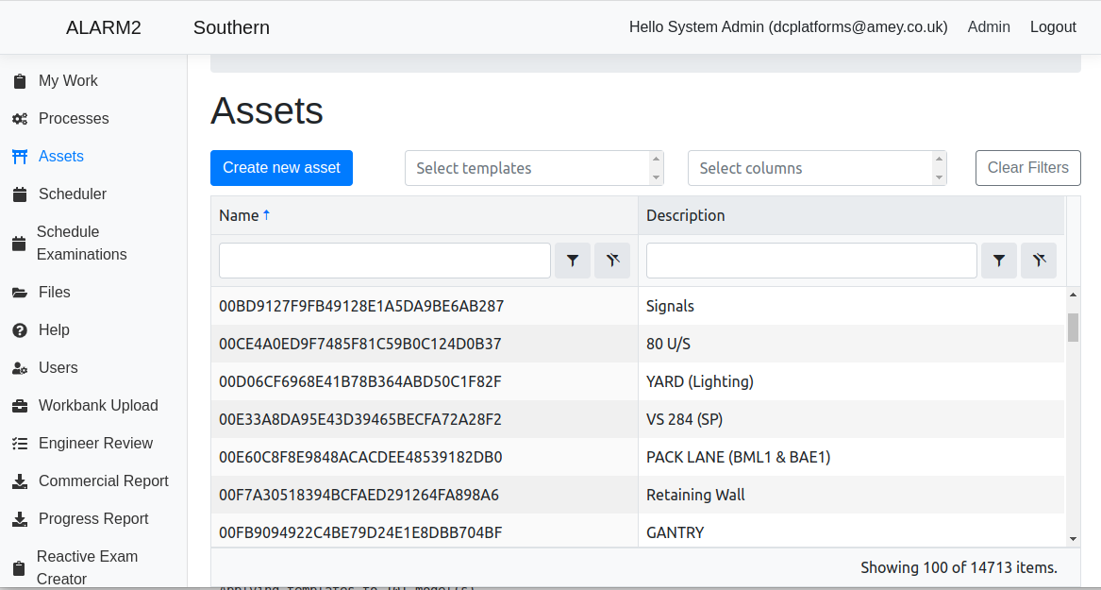Click the Retaining Wall description cell

[851, 496]
